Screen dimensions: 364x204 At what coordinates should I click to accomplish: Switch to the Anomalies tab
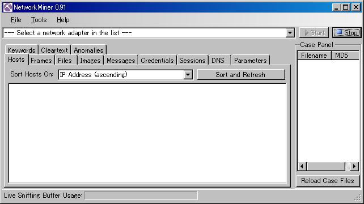[x=88, y=50]
